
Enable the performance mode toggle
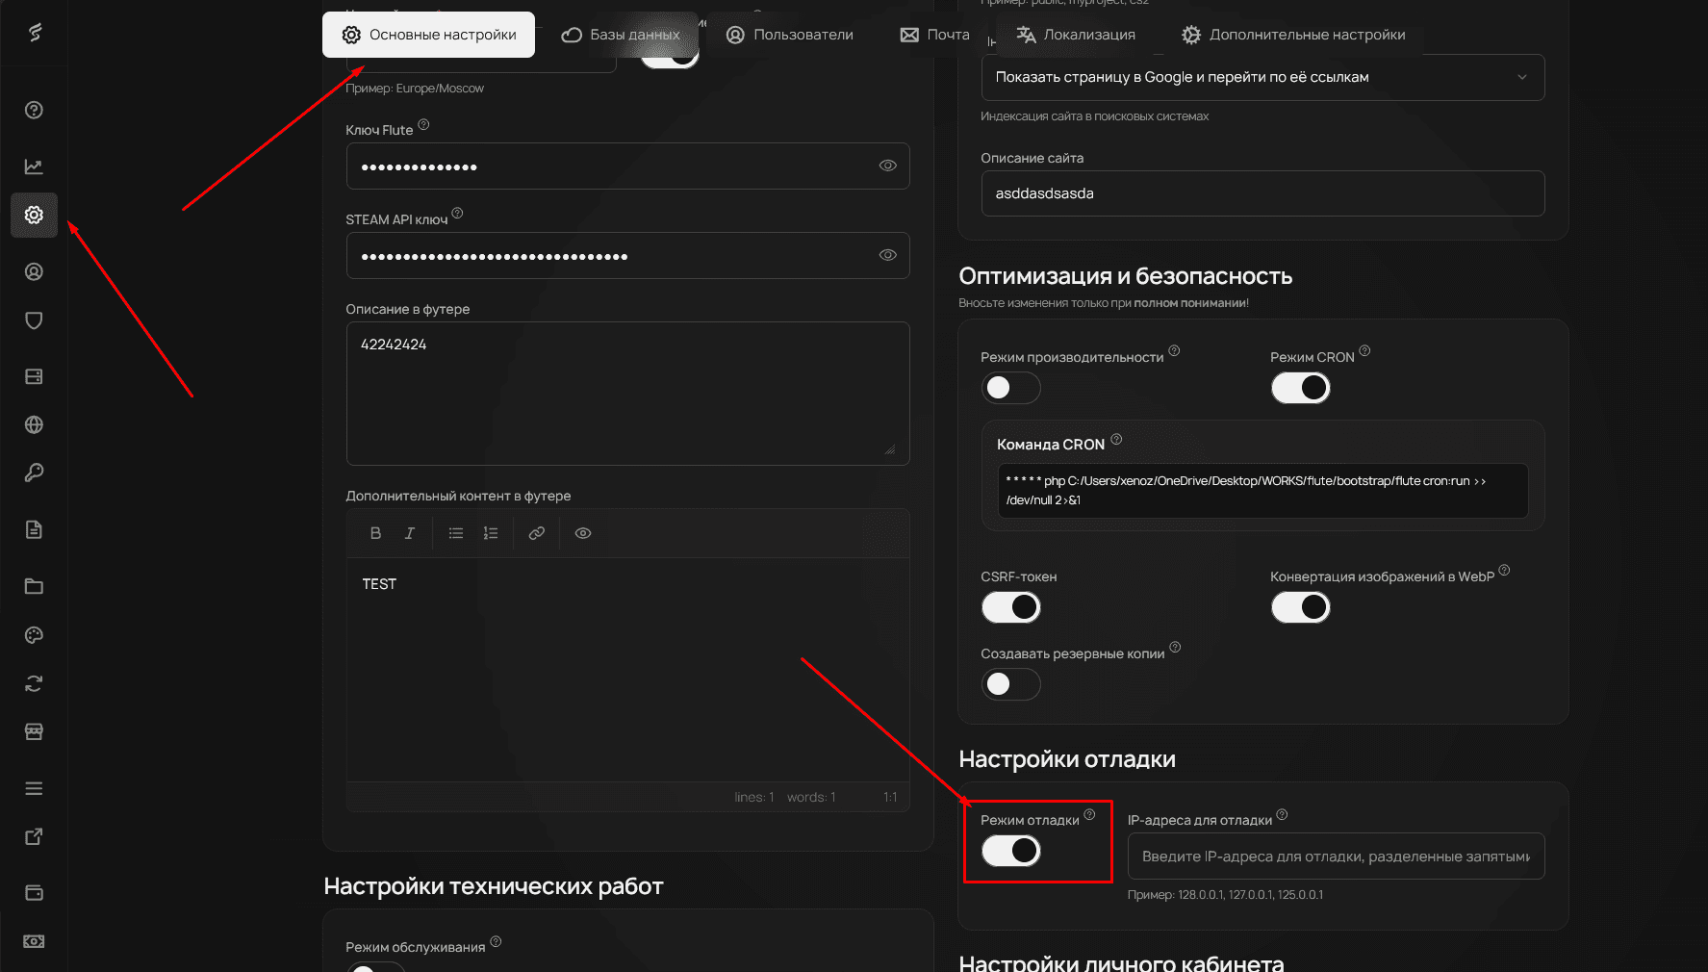click(x=1010, y=388)
